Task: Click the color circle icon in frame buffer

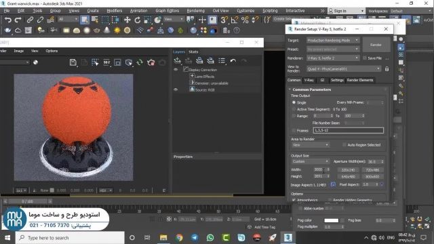Action: click(35, 62)
